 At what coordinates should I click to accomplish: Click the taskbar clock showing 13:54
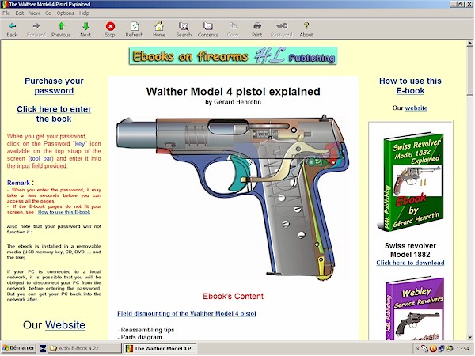click(x=462, y=349)
